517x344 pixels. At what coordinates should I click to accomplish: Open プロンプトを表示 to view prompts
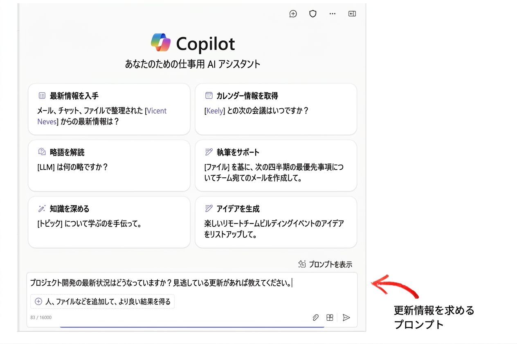(325, 264)
